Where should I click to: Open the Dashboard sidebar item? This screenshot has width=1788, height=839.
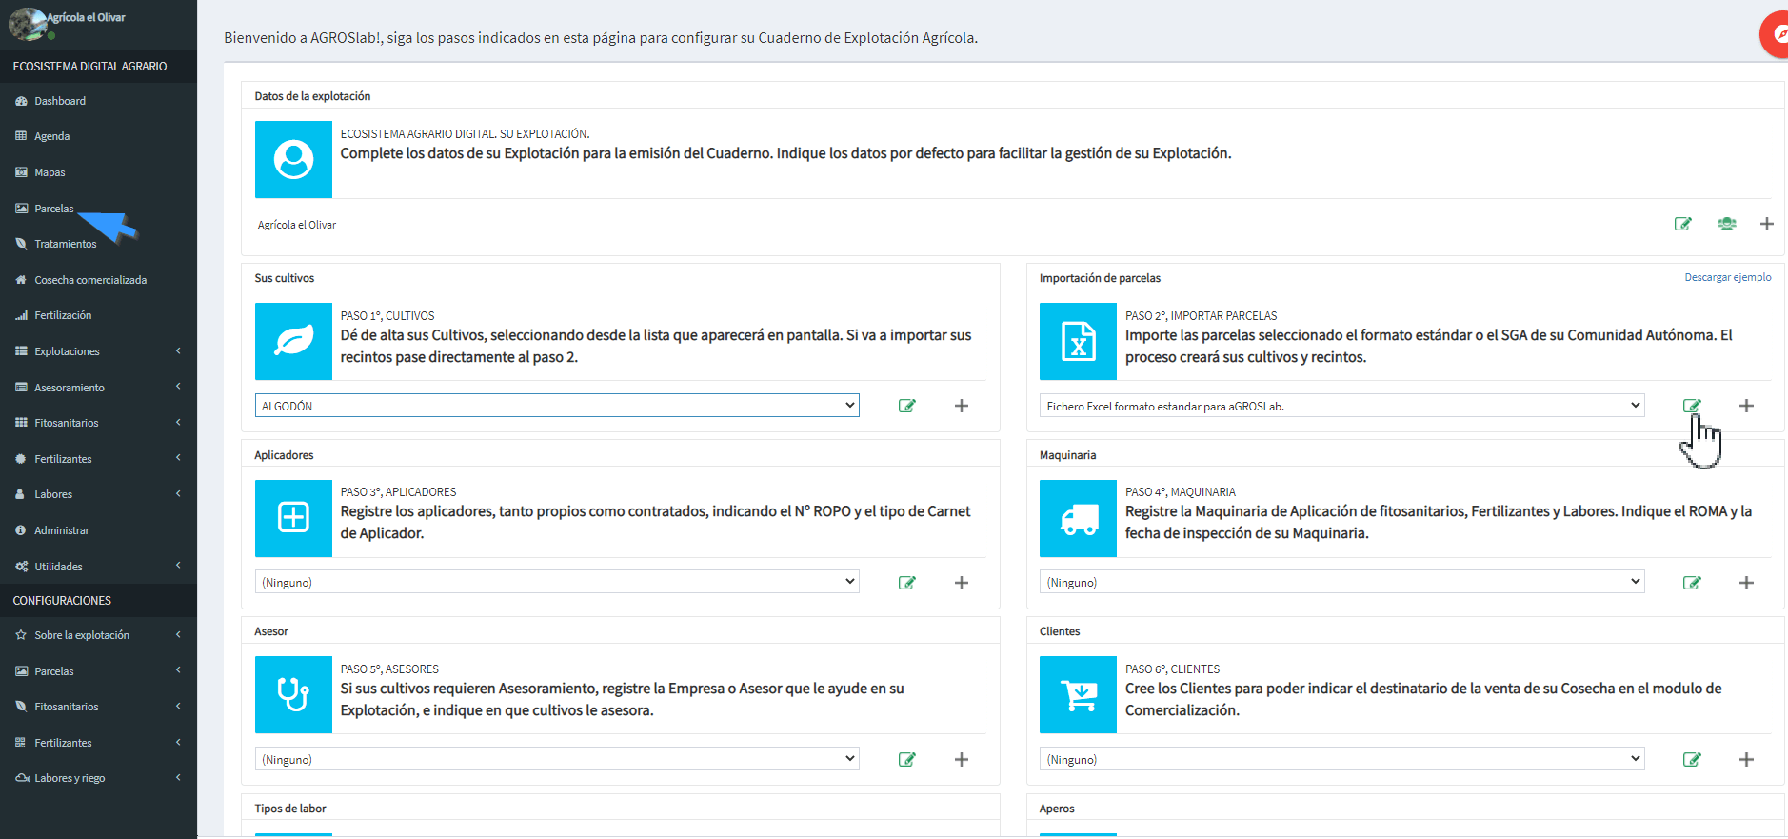coord(59,101)
